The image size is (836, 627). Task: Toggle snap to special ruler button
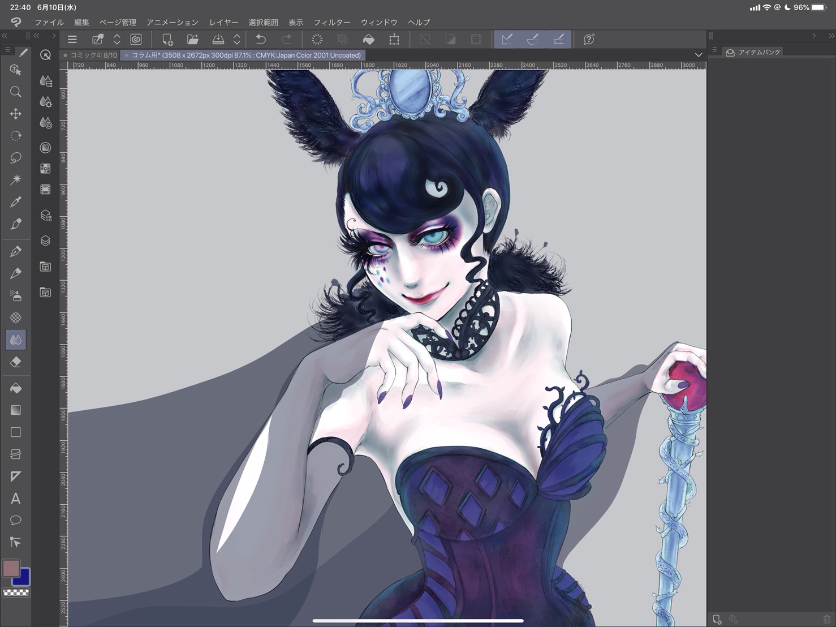pos(532,40)
